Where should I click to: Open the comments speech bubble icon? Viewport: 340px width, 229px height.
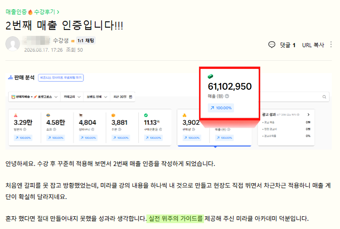pyautogui.click(x=272, y=45)
